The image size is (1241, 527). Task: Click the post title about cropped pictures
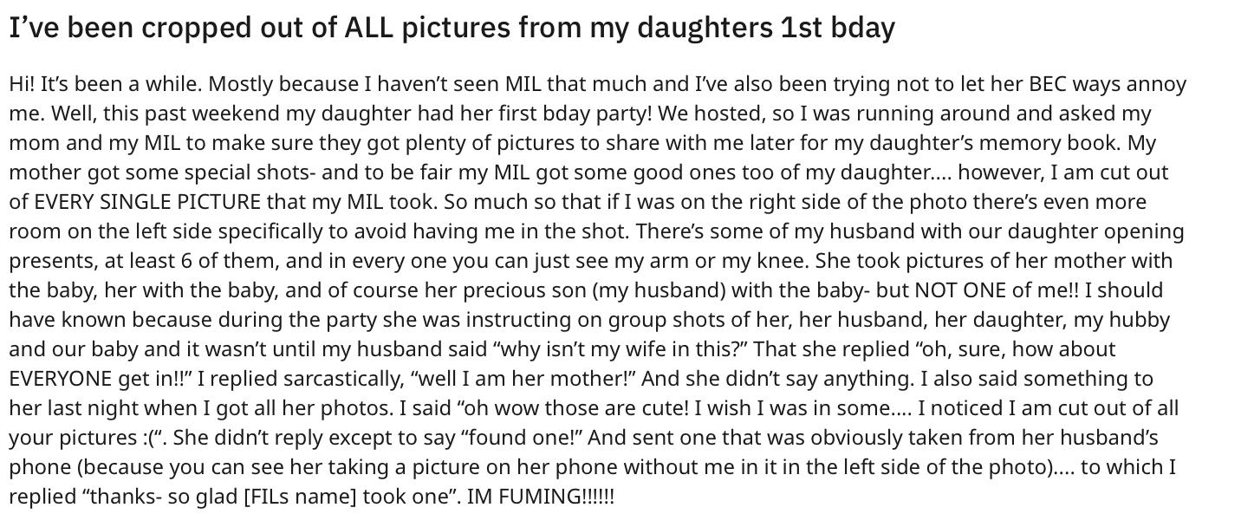coord(452,28)
